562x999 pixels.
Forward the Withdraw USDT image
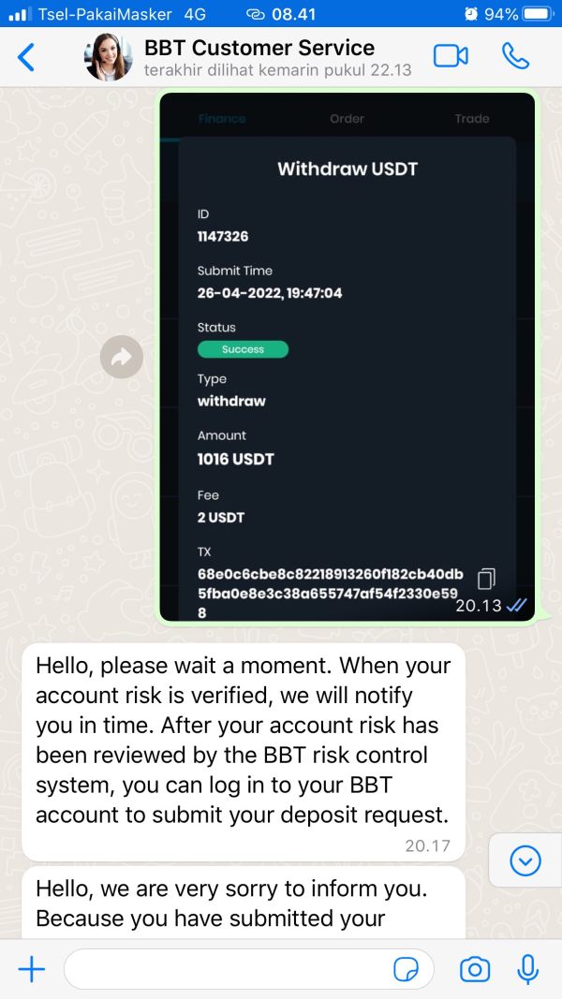[x=122, y=357]
